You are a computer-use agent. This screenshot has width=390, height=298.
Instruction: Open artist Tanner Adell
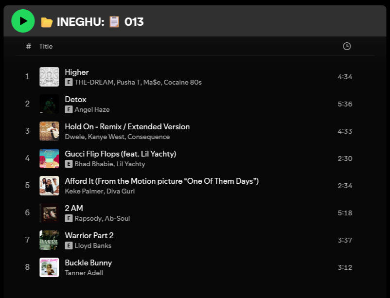pyautogui.click(x=84, y=273)
